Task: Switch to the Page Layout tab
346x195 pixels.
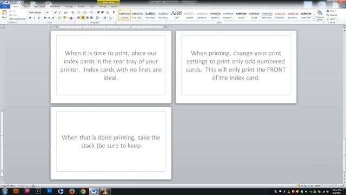Action: pyautogui.click(x=39, y=6)
